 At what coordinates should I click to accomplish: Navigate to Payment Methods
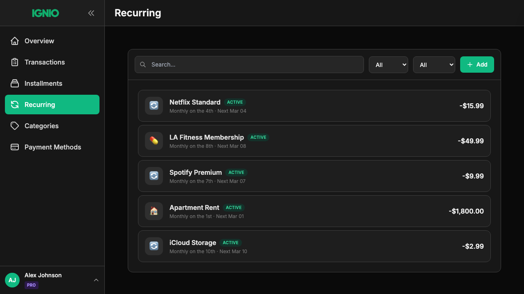point(52,147)
